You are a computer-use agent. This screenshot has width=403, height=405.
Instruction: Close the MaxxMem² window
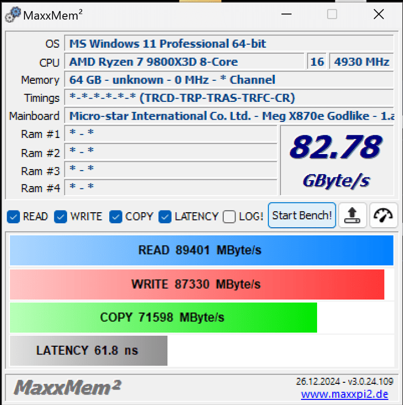point(379,14)
